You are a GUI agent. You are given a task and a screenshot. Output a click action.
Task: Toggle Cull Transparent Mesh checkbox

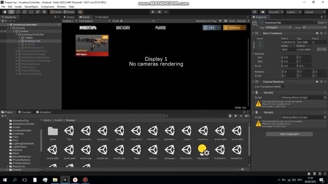(x=283, y=86)
